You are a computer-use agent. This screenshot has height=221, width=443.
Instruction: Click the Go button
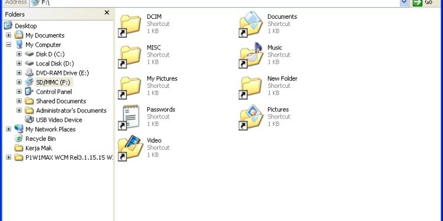[423, 2]
